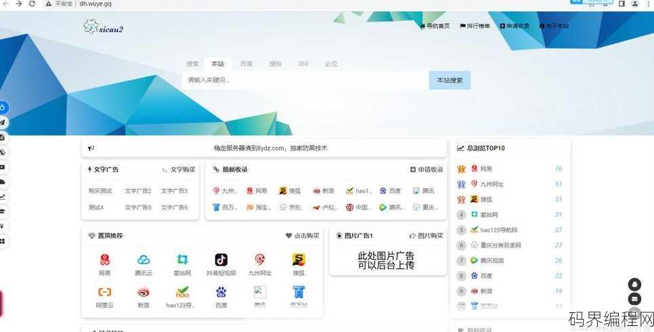Select the 360 search tab
This screenshot has height=332, width=654.
tap(303, 64)
